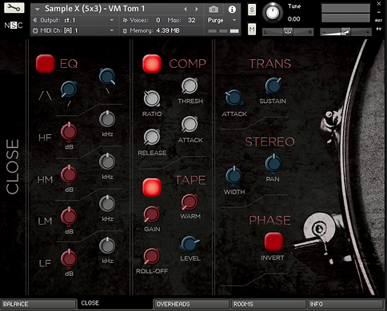387x311 pixels.
Task: Click the HF kHz frequency knob
Action: pos(107,119)
